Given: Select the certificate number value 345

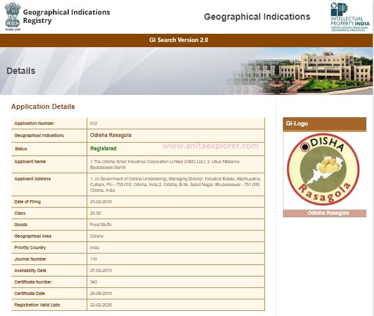Looking at the screenshot, I should click(x=94, y=282).
